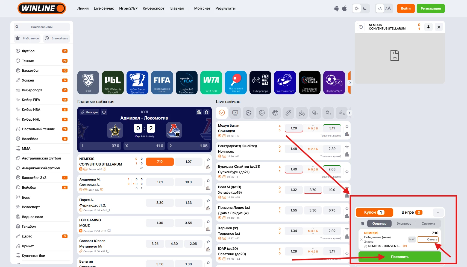Image resolution: width=467 pixels, height=267 pixels.
Task: Filter live events by gamepad esports icon
Action: coord(302,113)
